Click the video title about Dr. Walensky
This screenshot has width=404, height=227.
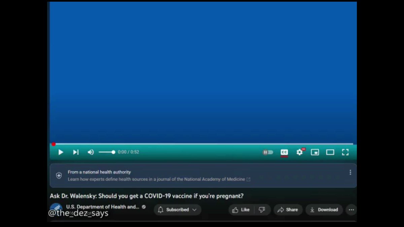pos(146,196)
